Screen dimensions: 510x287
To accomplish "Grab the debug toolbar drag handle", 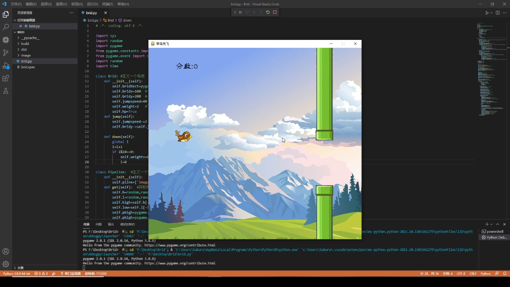I will [235, 12].
